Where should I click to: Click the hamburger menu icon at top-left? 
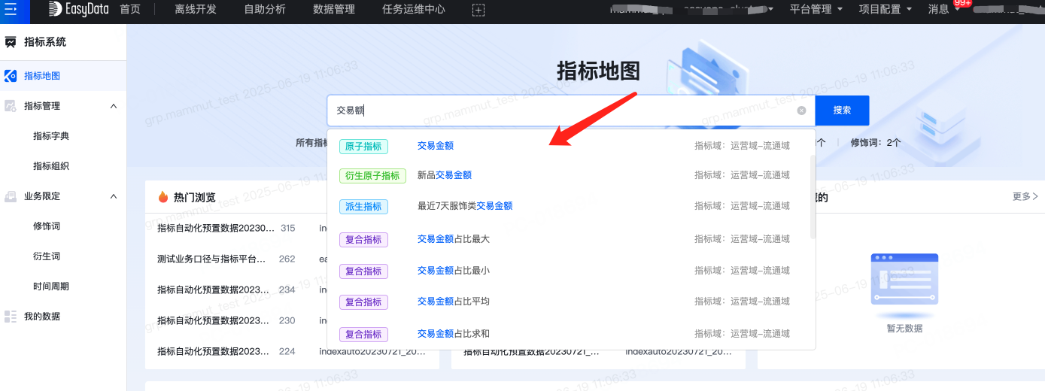tap(11, 10)
